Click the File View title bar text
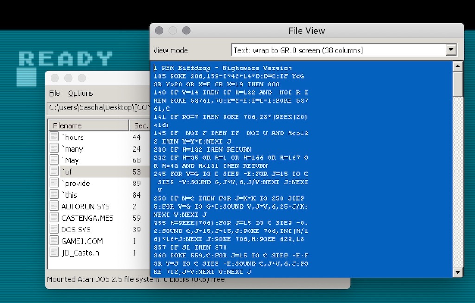 pos(307,31)
